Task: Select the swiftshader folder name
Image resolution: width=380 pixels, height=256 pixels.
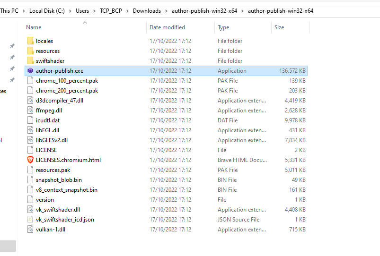Action: (x=50, y=61)
